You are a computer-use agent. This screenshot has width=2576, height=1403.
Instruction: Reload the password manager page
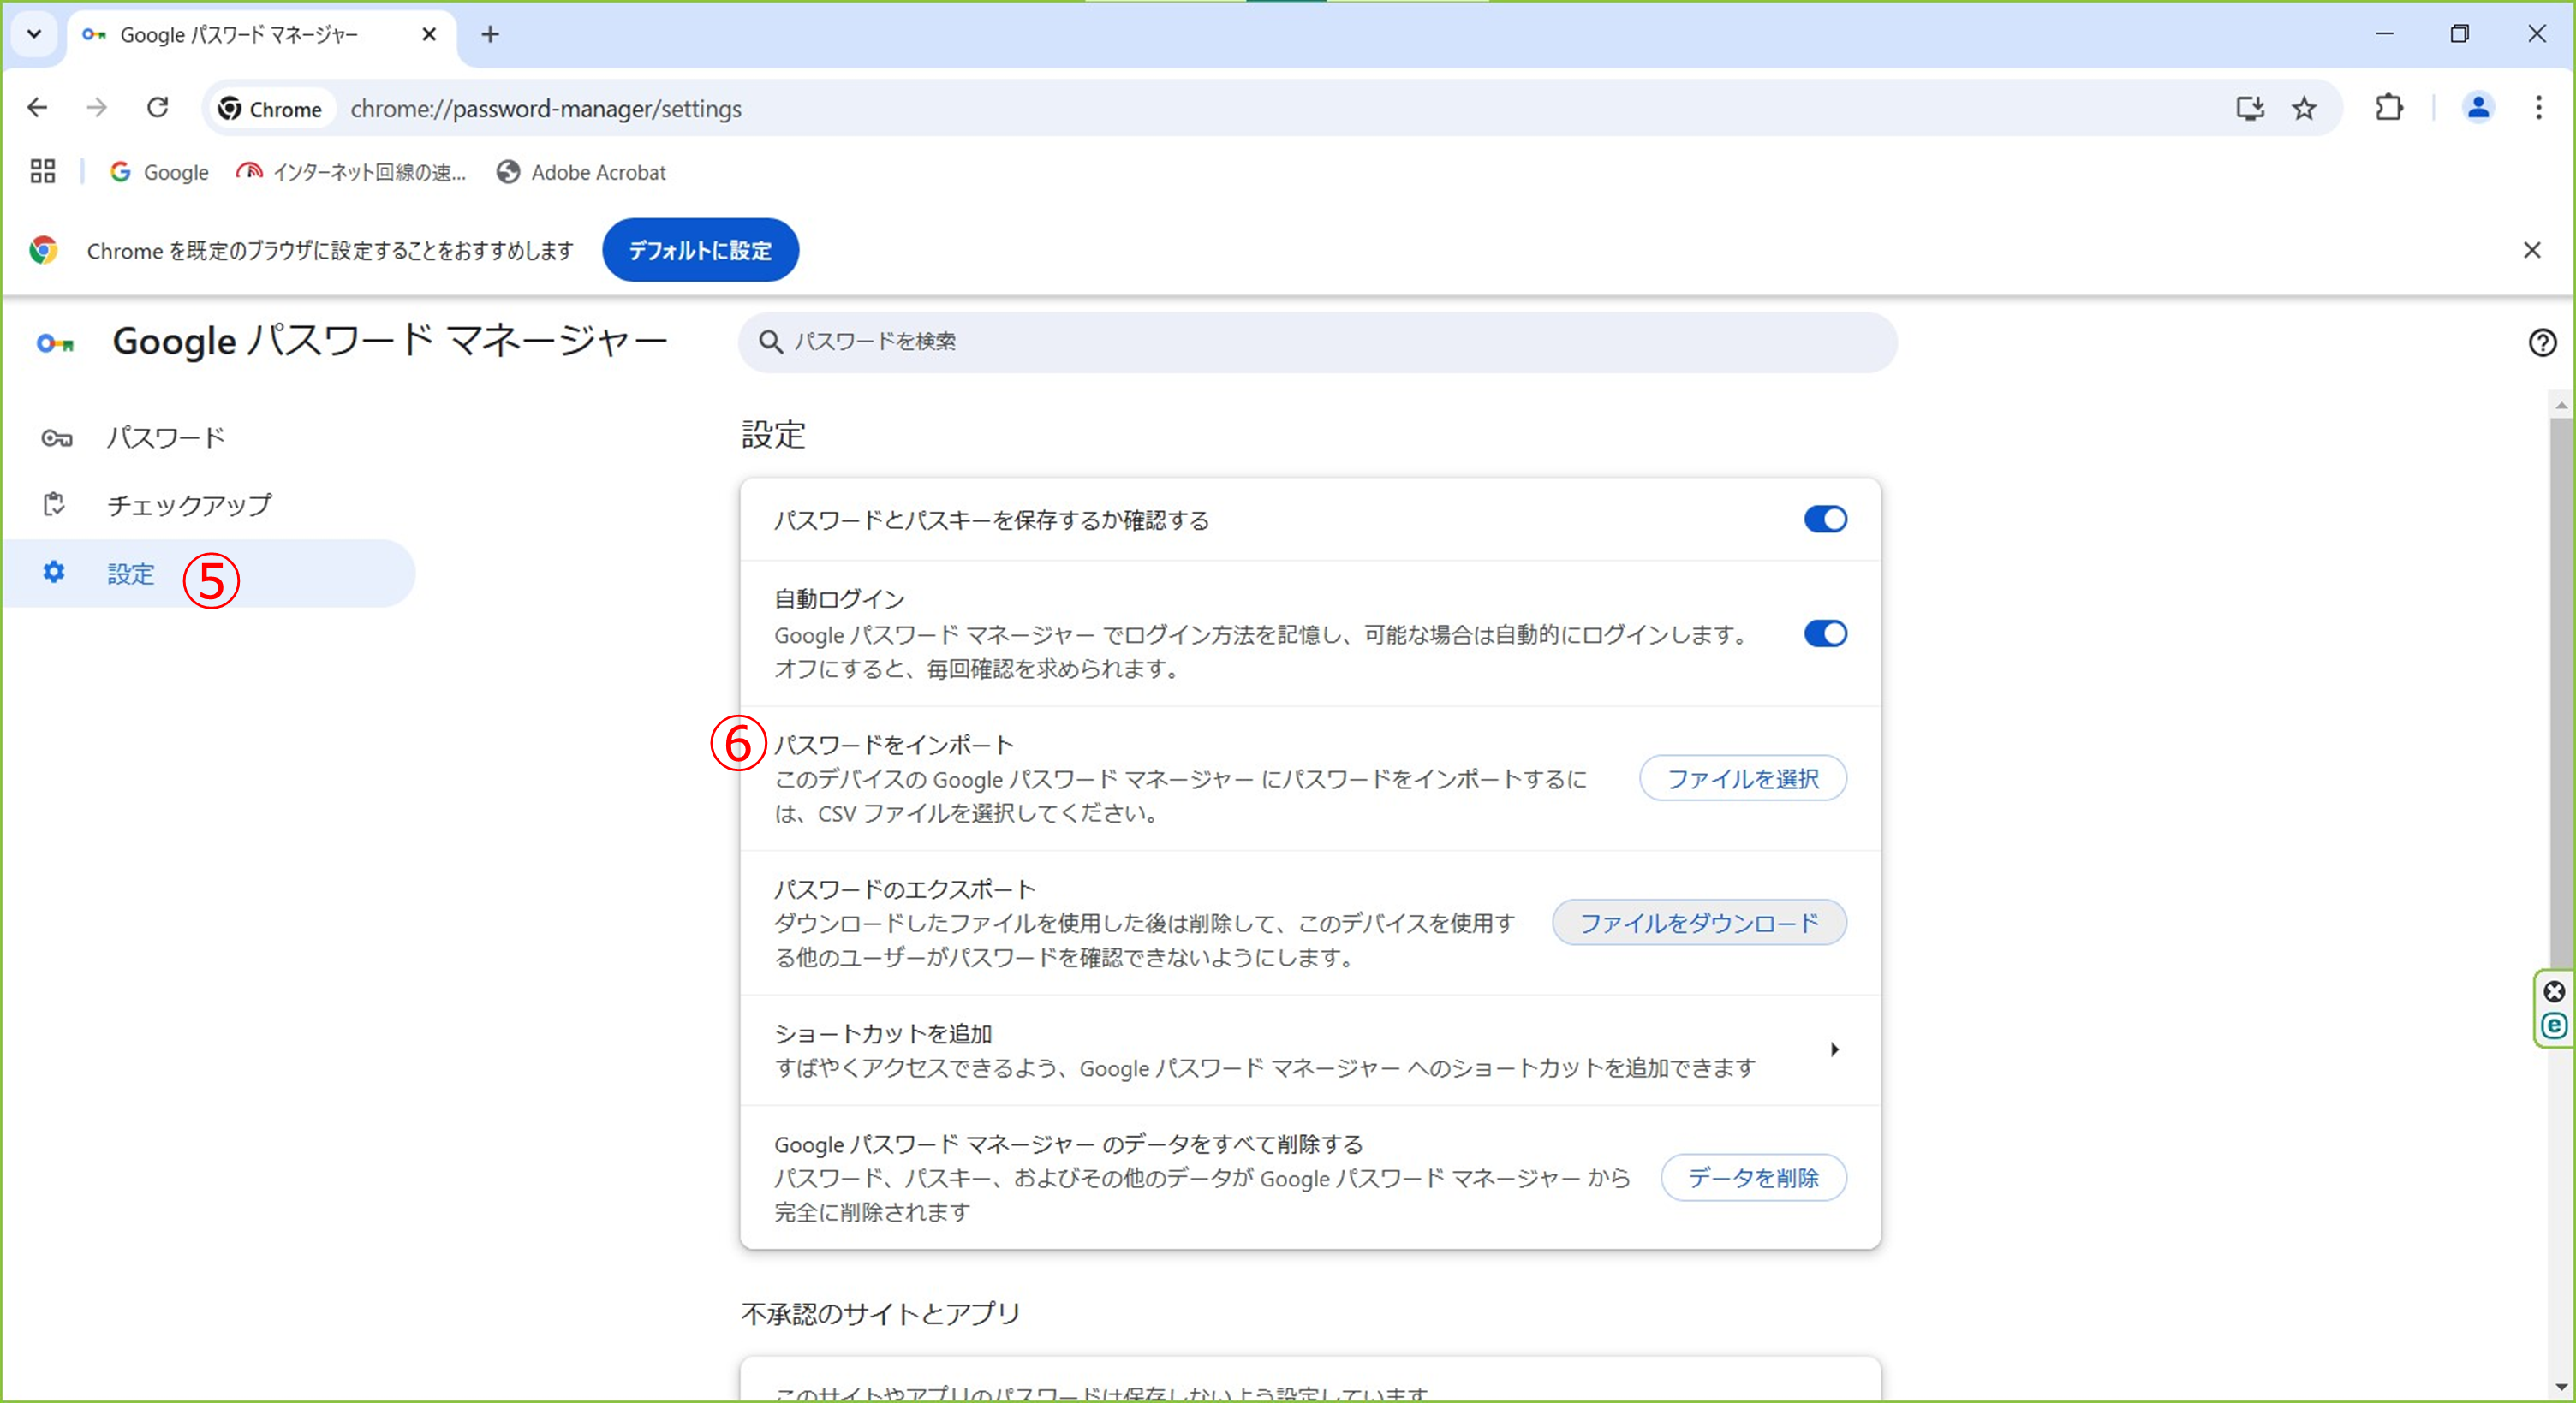tap(157, 108)
